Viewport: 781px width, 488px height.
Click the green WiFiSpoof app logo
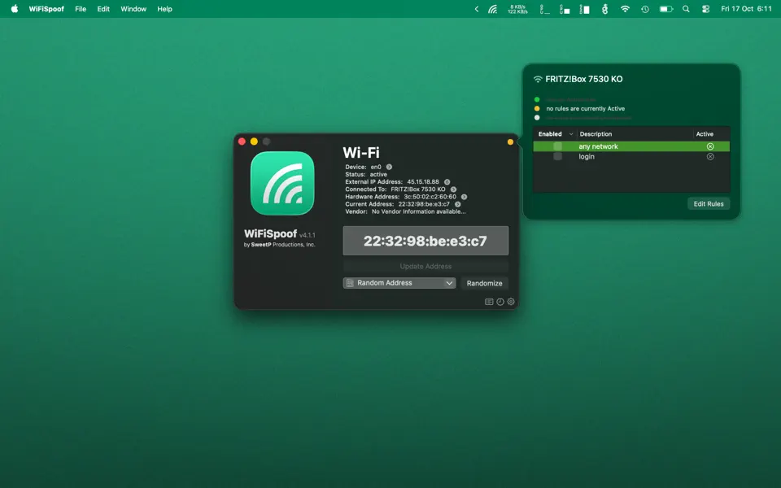282,185
